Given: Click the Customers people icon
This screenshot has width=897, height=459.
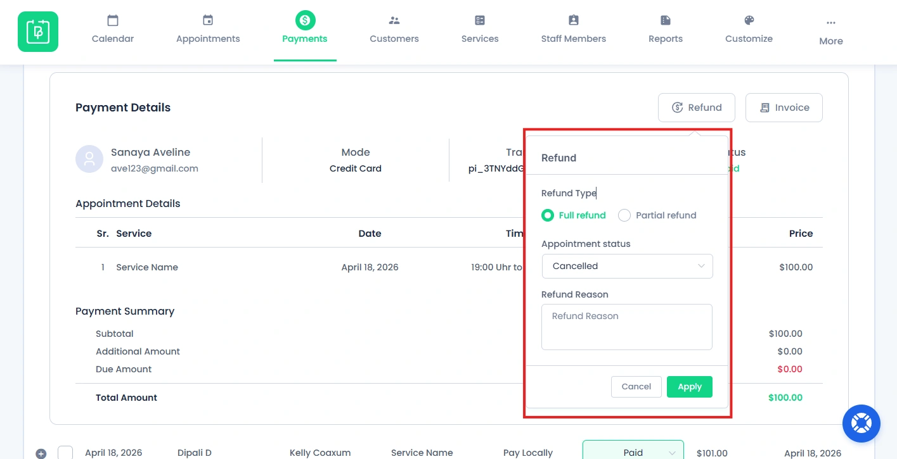Looking at the screenshot, I should (394, 20).
